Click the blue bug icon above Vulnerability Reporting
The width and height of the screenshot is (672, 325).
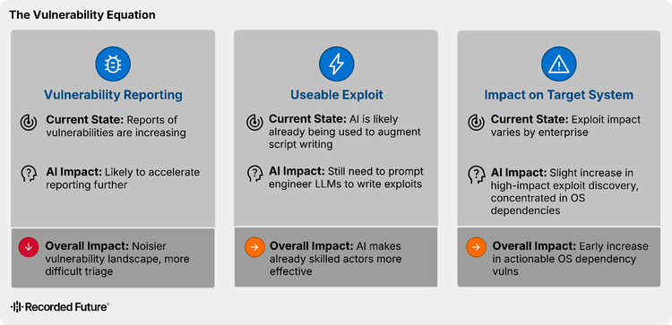pos(113,64)
